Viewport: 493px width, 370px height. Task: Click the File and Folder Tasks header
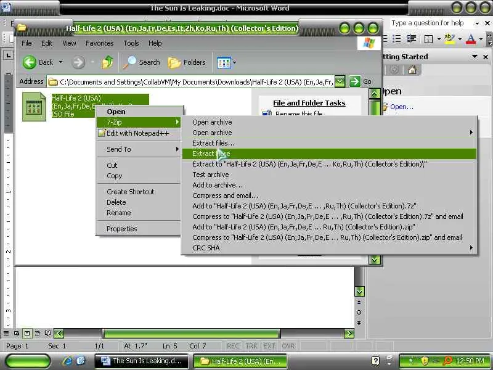click(309, 103)
